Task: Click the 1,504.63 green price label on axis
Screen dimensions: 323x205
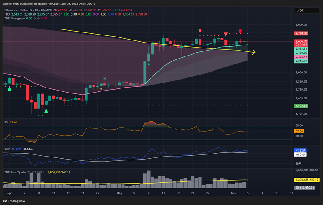Action: point(301,106)
